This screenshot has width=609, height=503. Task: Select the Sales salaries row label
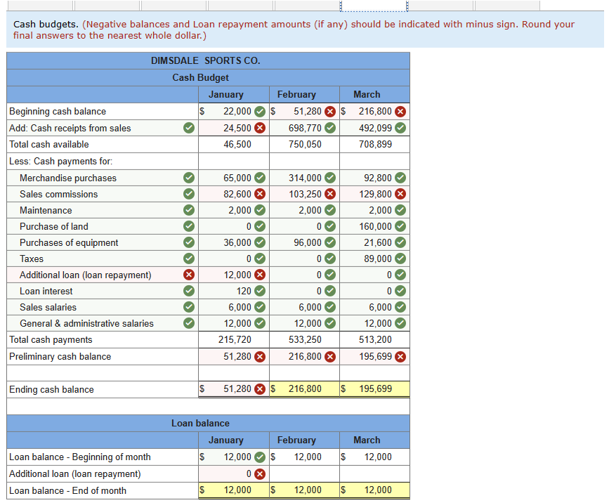click(48, 307)
